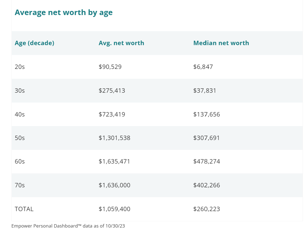Click the "Median net worth" column header

(x=221, y=43)
